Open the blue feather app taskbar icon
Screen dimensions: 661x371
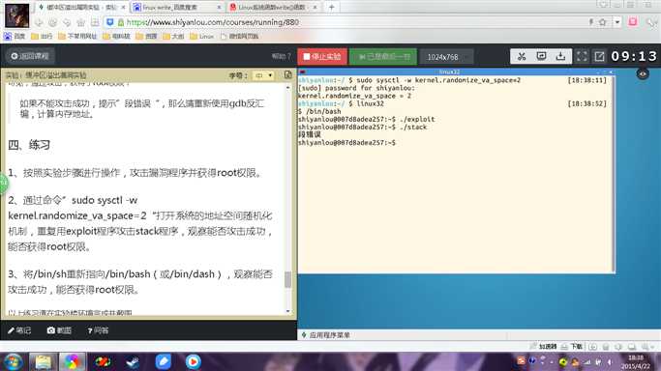click(x=163, y=361)
